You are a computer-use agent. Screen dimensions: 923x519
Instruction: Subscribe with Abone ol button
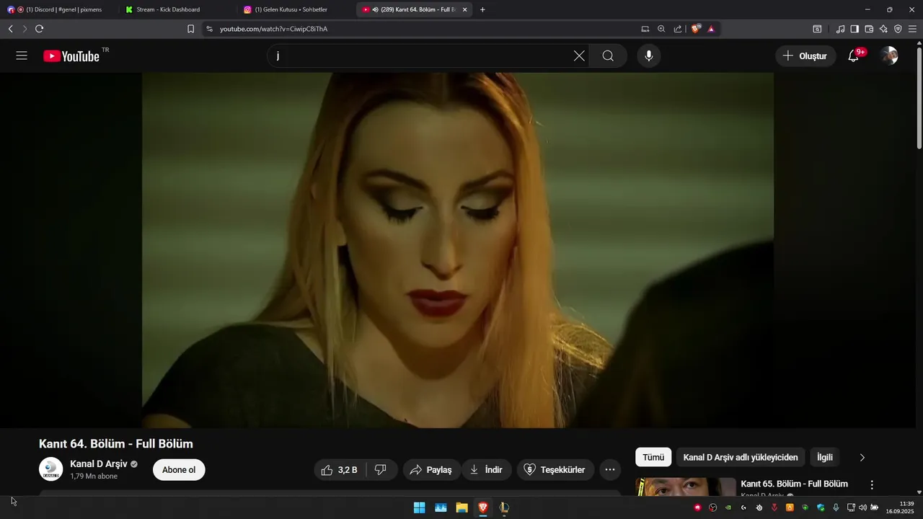(179, 470)
